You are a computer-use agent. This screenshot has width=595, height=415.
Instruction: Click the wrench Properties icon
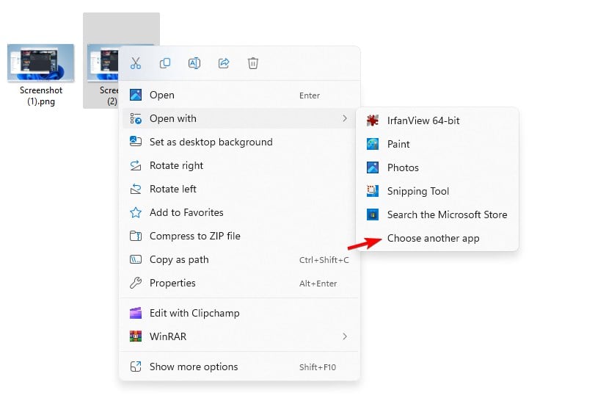tap(136, 283)
